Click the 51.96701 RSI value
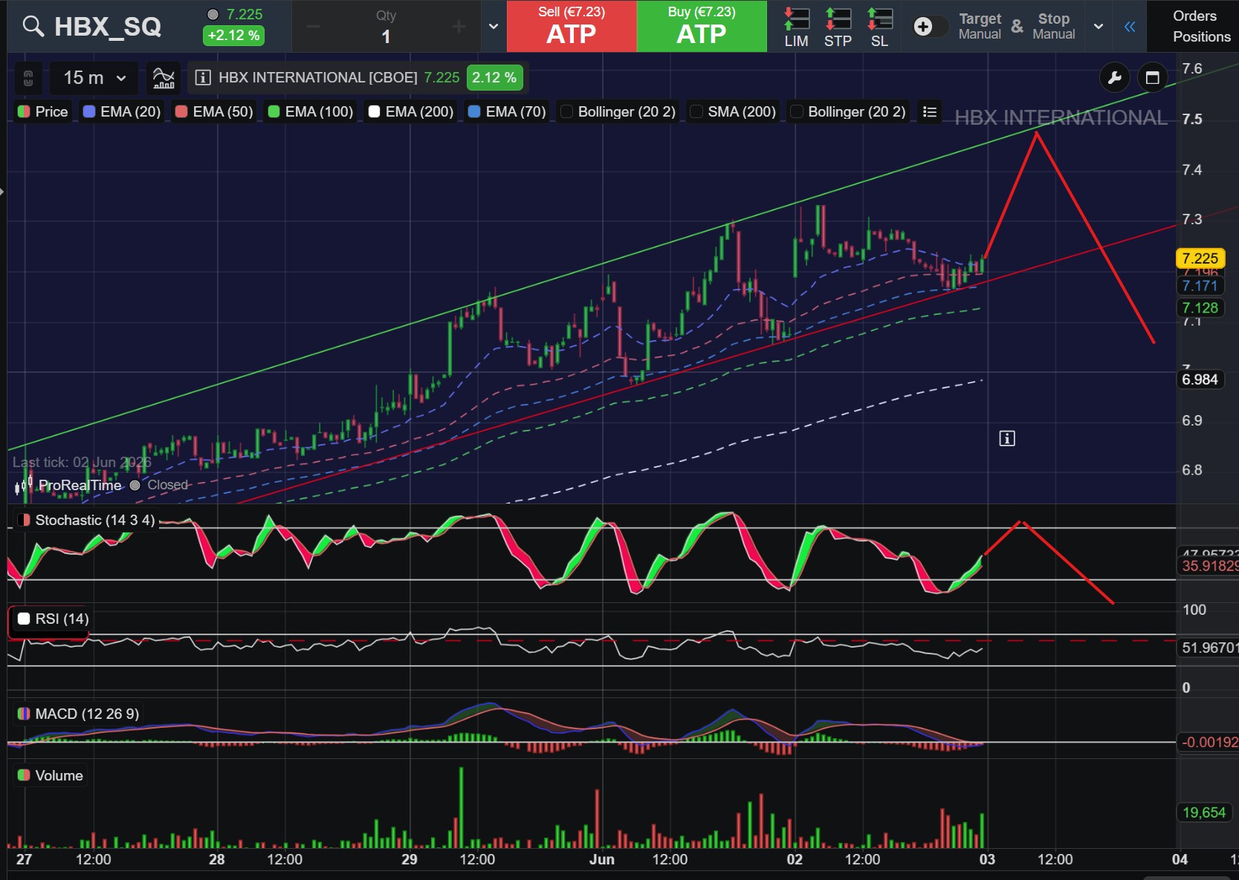Image resolution: width=1239 pixels, height=880 pixels. 1209,648
